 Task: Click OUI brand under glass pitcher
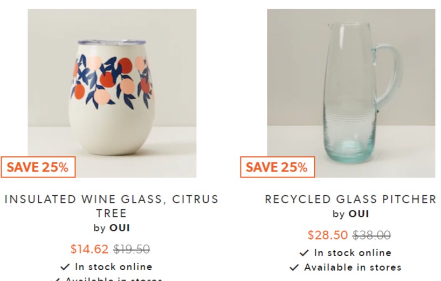click(359, 214)
